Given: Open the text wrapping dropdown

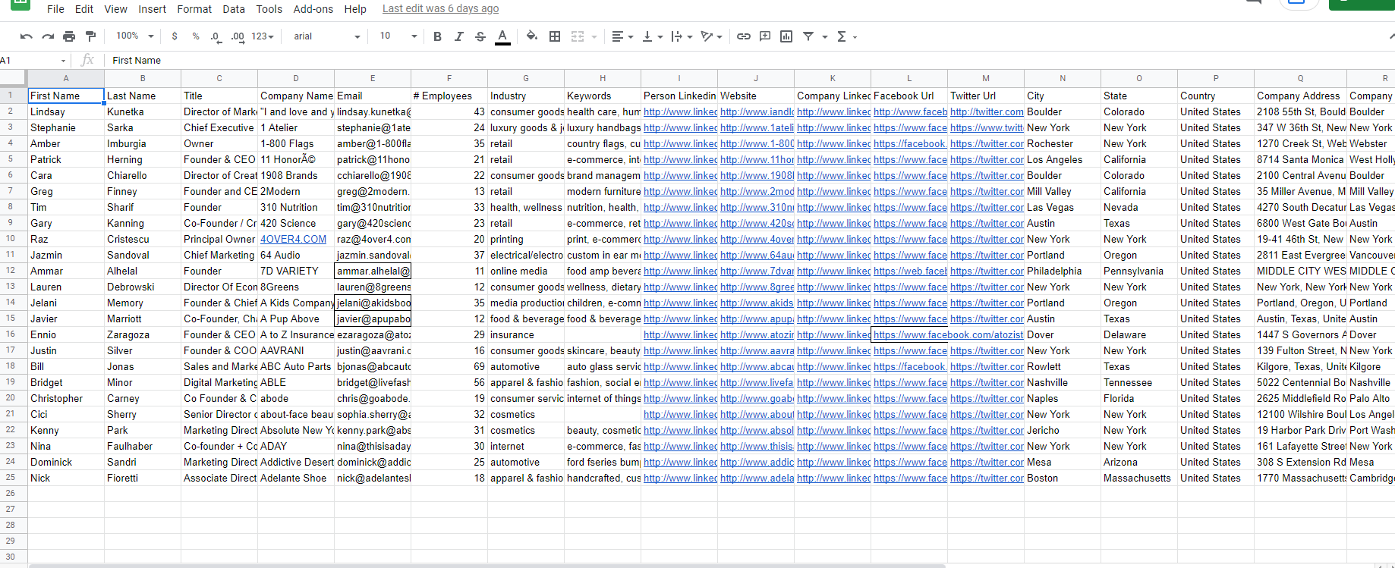Looking at the screenshot, I should coord(682,36).
